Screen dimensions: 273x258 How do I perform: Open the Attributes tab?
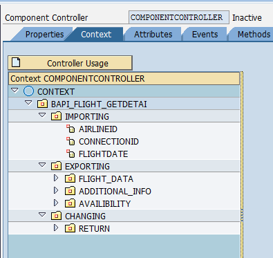click(153, 35)
